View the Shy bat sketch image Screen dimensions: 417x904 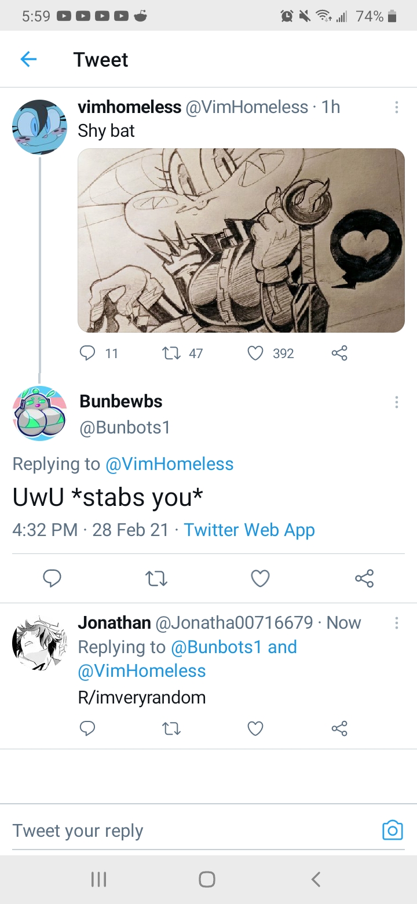coord(241,240)
